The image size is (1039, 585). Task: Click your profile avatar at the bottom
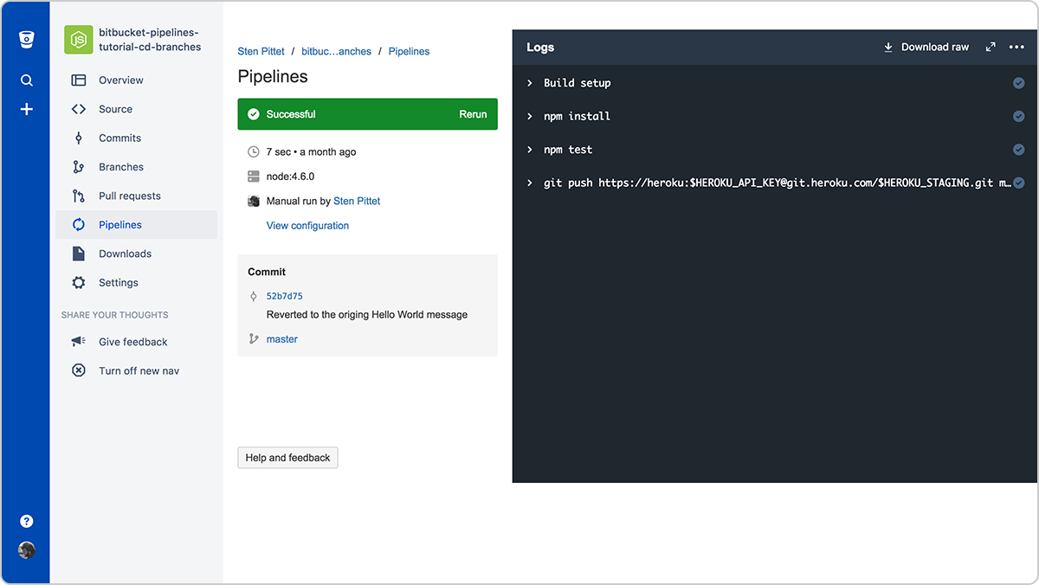tap(26, 550)
